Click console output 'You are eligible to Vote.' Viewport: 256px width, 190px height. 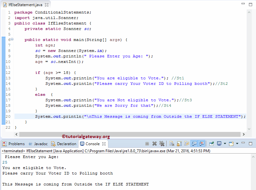pyautogui.click(x=34, y=168)
